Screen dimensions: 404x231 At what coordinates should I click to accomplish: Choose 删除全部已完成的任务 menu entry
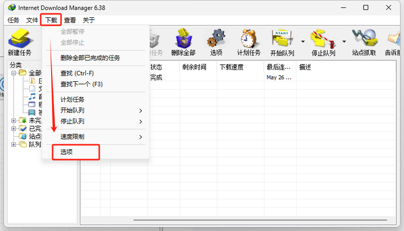(x=90, y=58)
